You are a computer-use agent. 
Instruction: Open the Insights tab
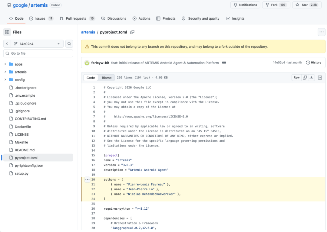click(235, 18)
